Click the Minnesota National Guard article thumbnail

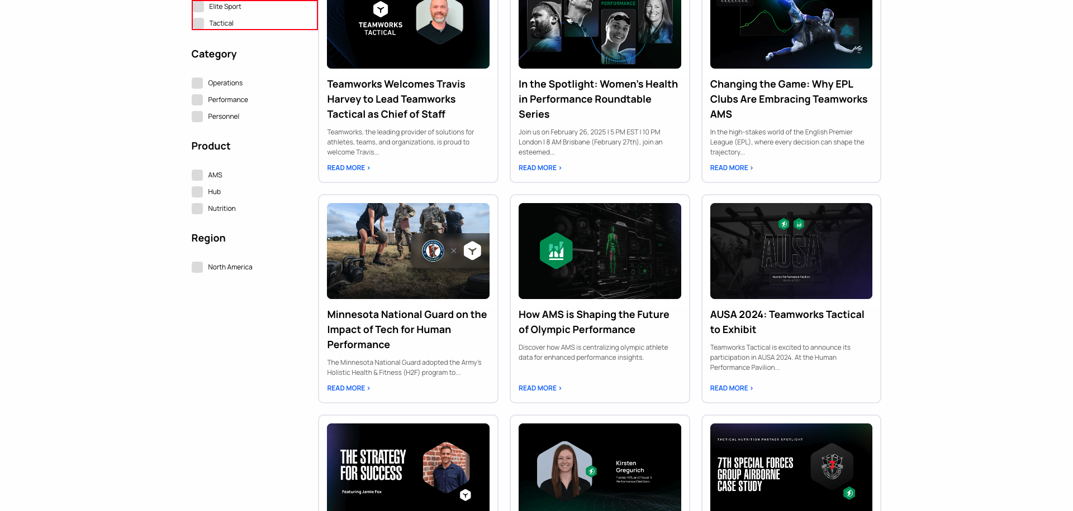(408, 250)
